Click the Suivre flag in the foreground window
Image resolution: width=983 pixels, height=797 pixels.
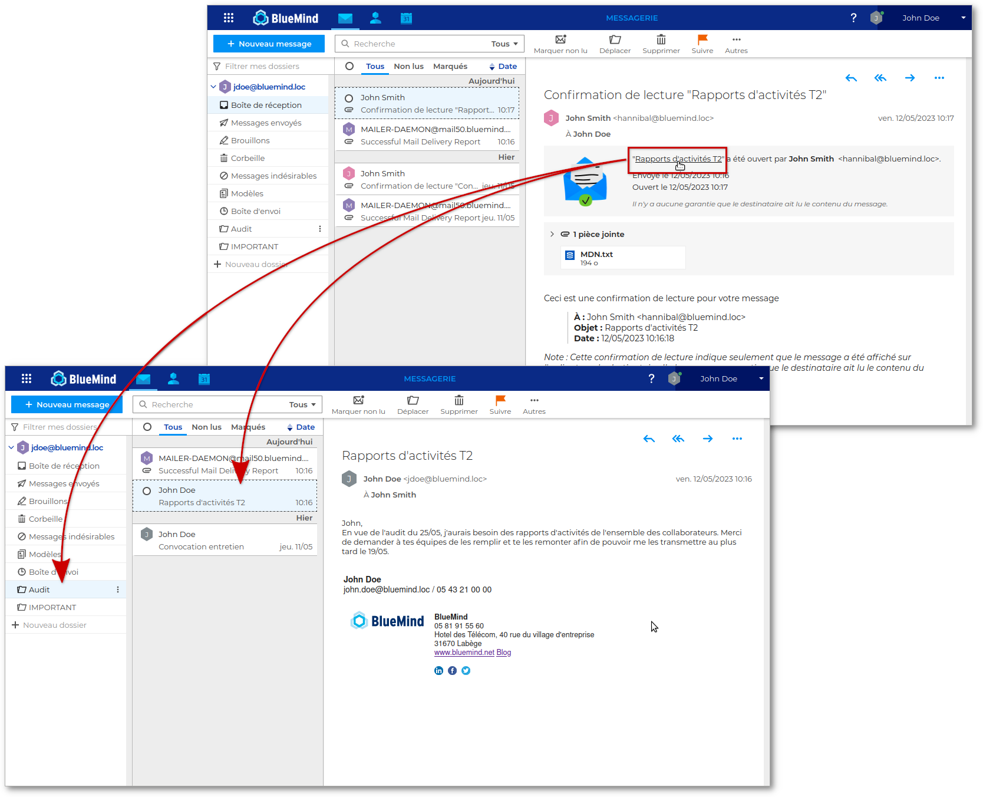(500, 405)
